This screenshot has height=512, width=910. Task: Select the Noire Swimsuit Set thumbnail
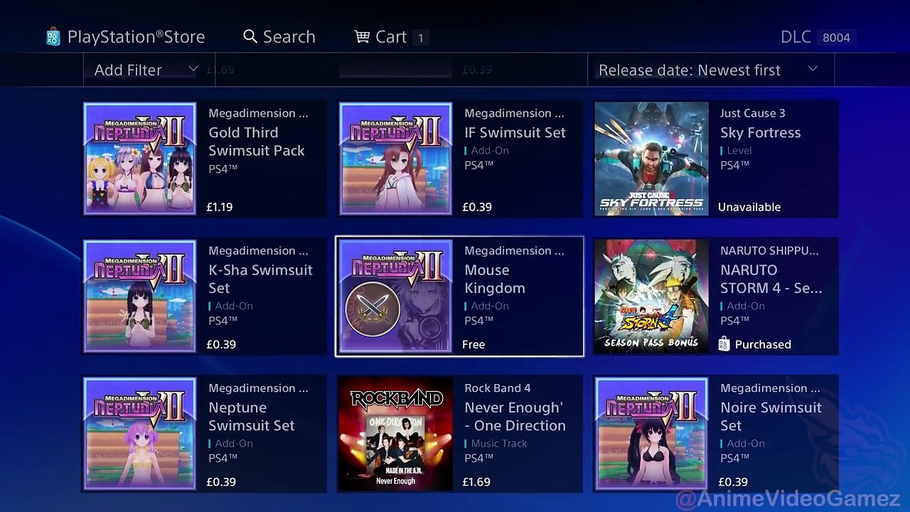(651, 434)
